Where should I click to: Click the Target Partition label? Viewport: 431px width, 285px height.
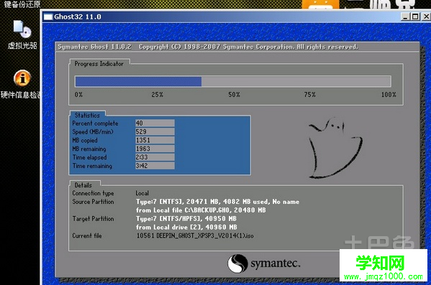pos(93,219)
